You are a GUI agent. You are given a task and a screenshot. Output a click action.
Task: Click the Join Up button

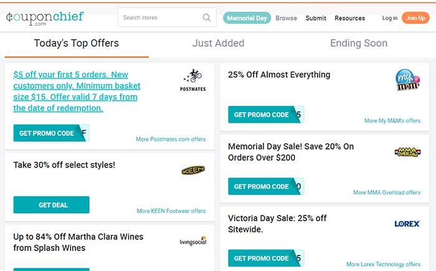pos(415,18)
